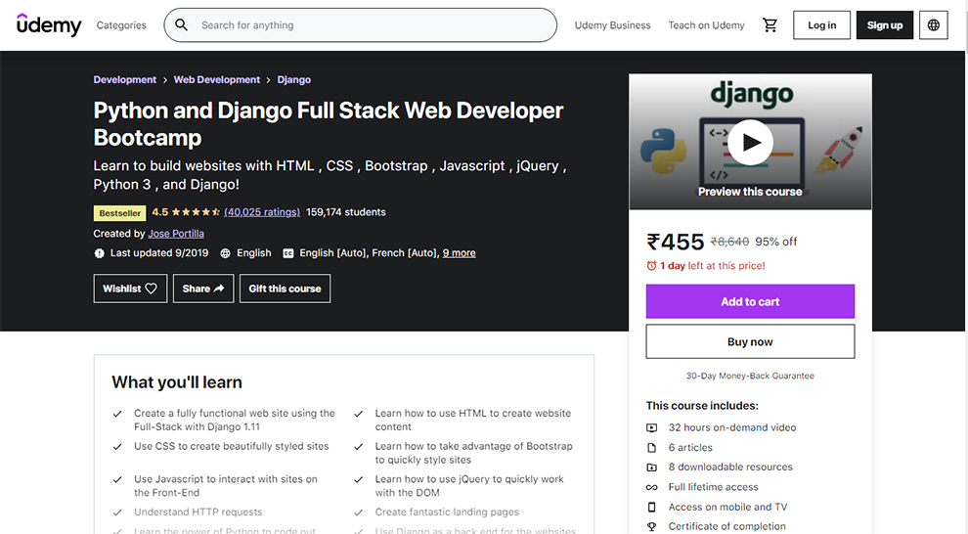Viewport: 968px width, 534px height.
Task: Click the on-demand video icon
Action: (x=652, y=427)
